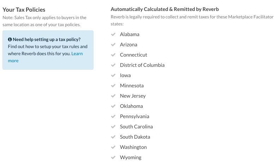Click the New Jersey checkmark icon
Screen dimensions: 277x168
click(x=113, y=96)
